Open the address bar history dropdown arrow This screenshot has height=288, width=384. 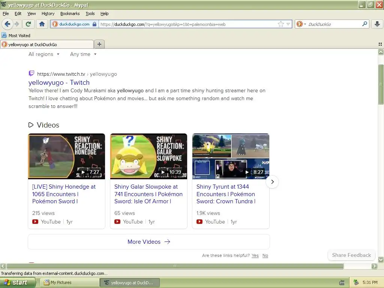pos(288,24)
